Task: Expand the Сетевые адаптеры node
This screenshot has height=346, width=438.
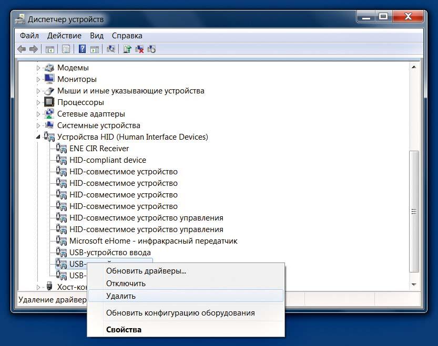Action: click(x=38, y=114)
